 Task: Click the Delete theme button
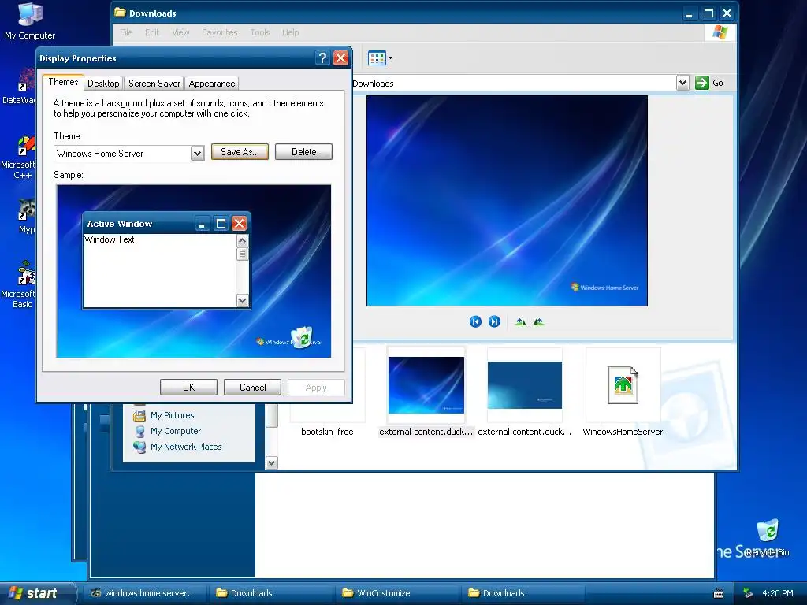coord(303,152)
